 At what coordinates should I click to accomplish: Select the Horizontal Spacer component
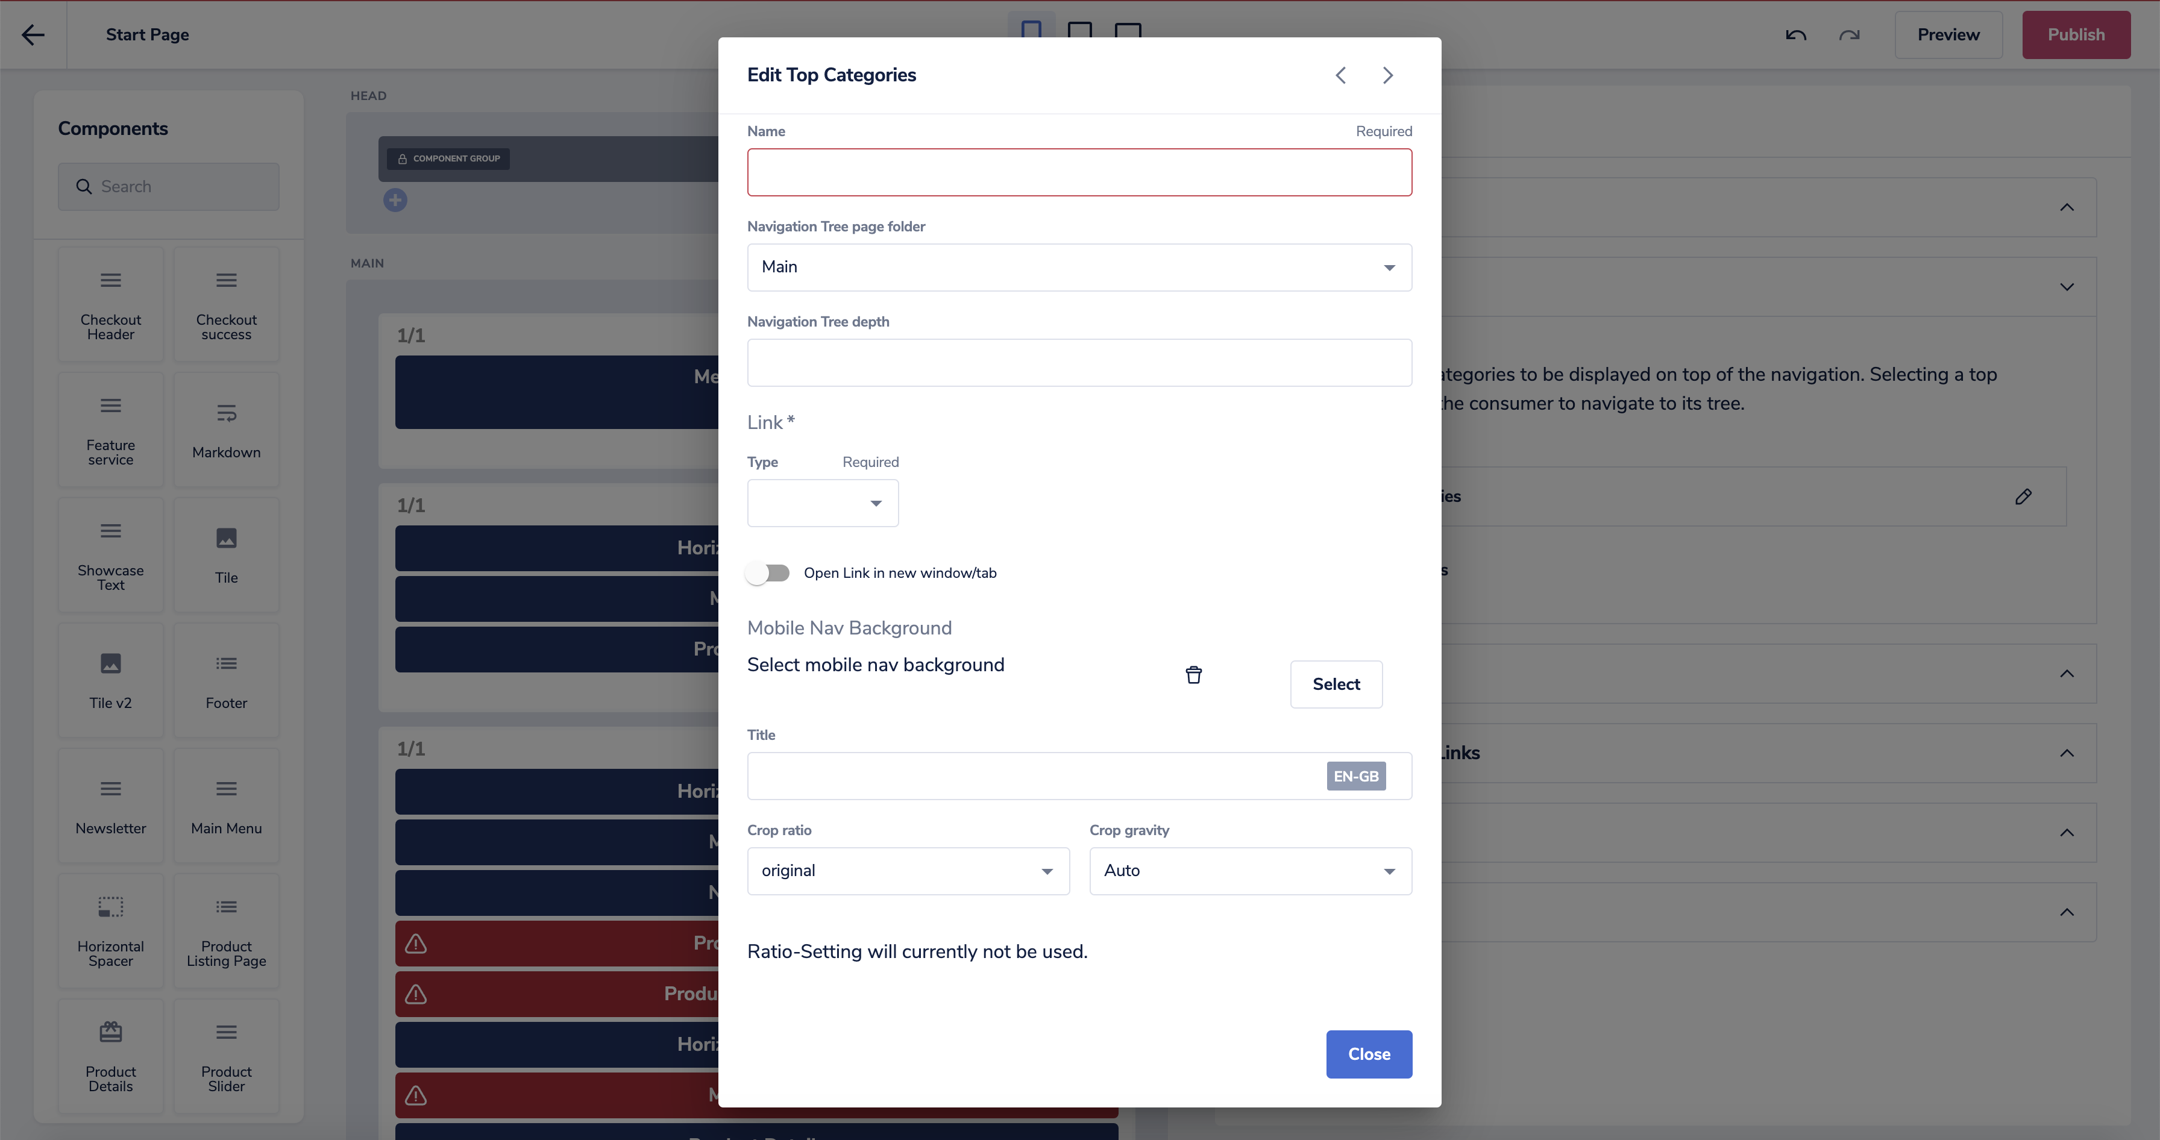tap(111, 932)
